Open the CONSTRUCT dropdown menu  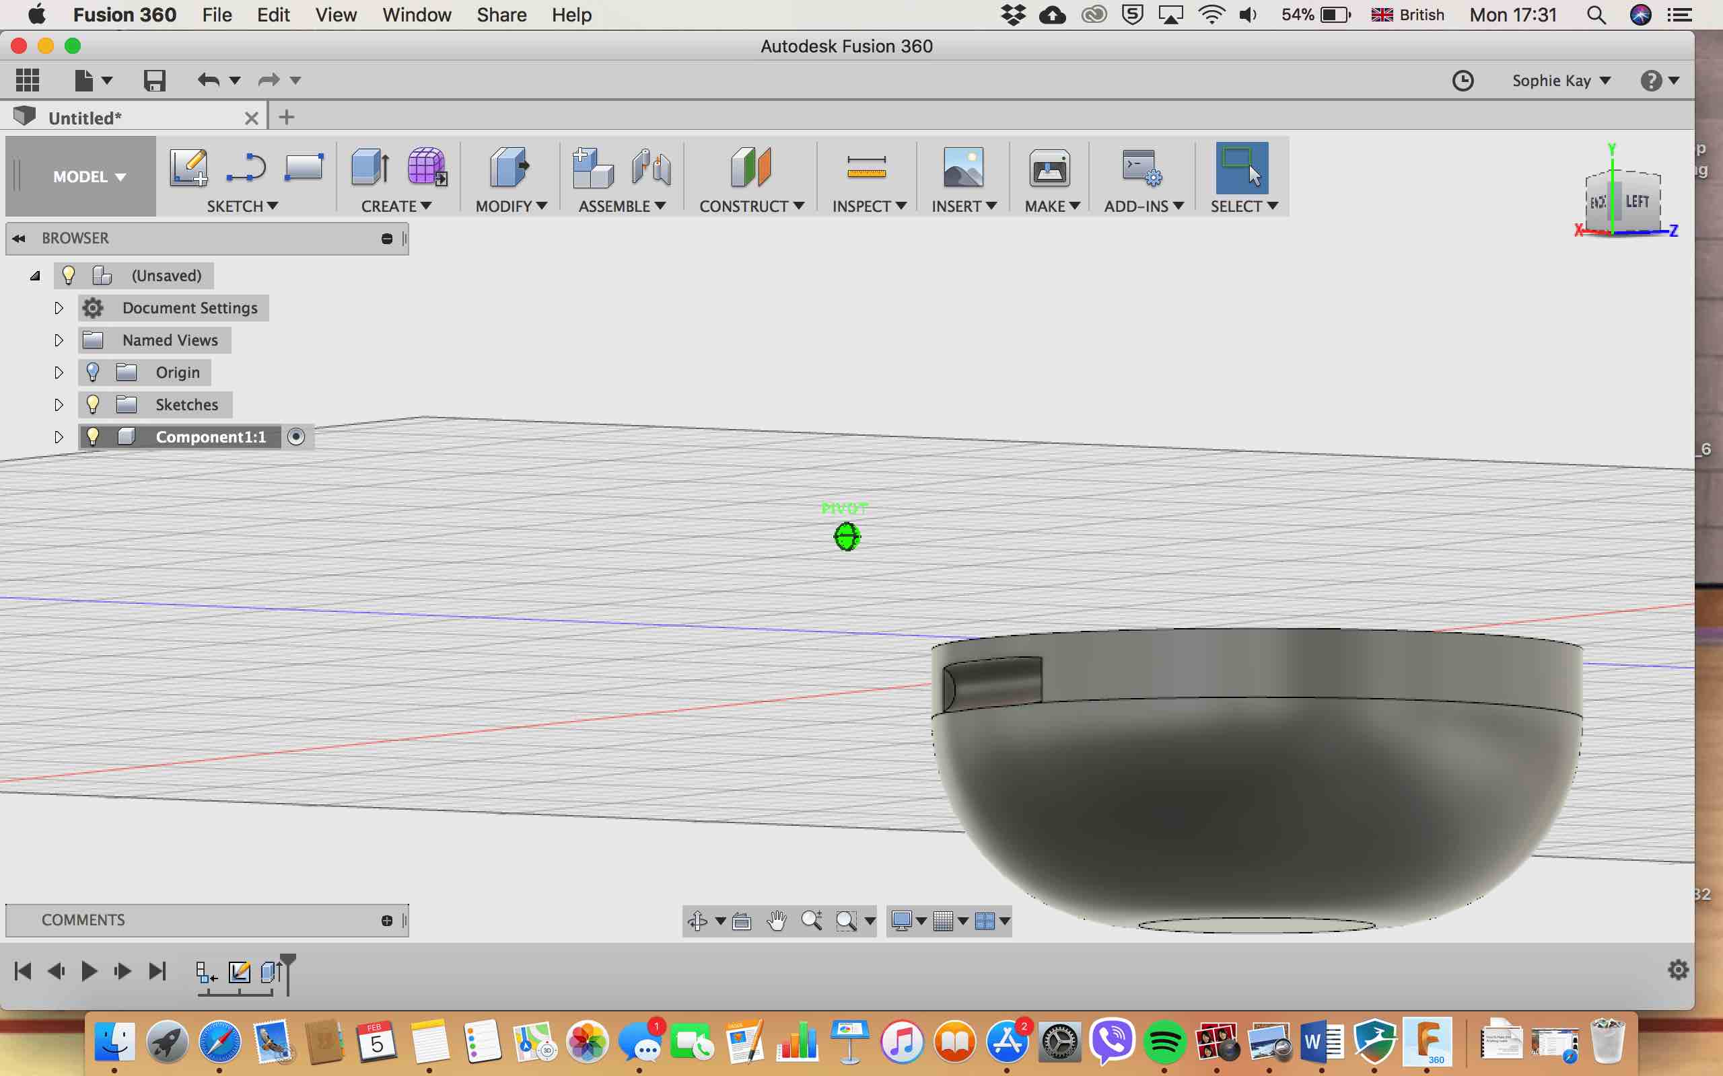751,206
